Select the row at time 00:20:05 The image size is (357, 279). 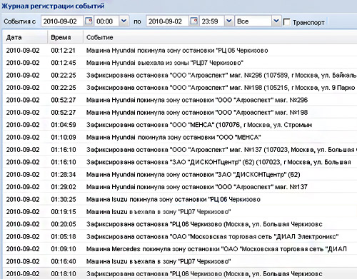(180, 224)
